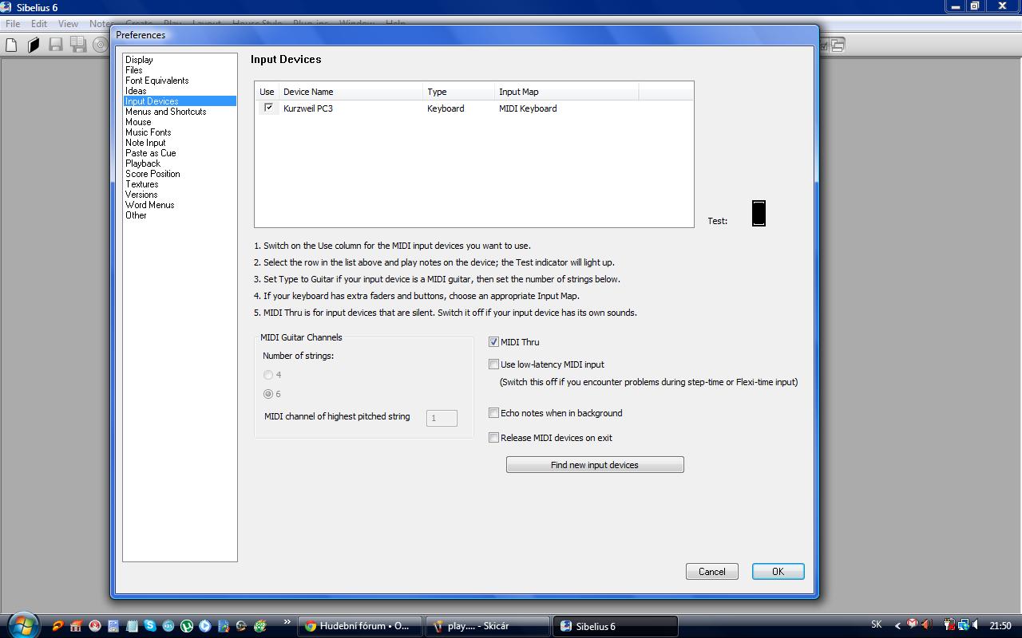Open the Windows Start orb
1022x638 pixels.
tap(23, 626)
